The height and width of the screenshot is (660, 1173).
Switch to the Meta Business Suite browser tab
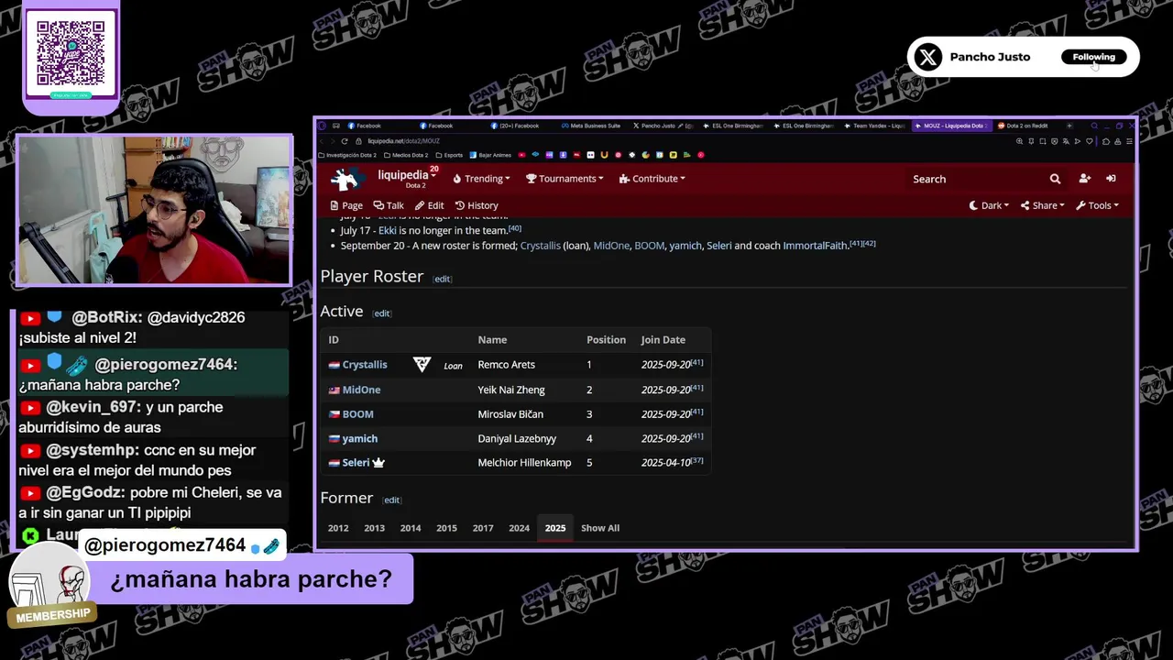tap(591, 126)
